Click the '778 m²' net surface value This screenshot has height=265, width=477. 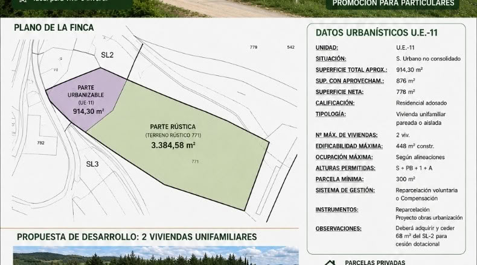click(406, 92)
